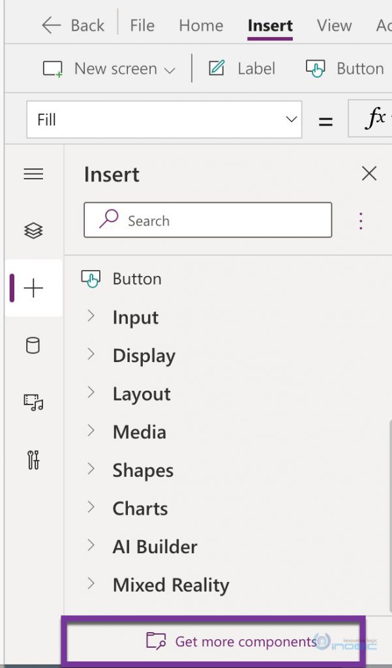Open the vertical ellipsis next to search
This screenshot has height=668, width=392.
[x=361, y=220]
